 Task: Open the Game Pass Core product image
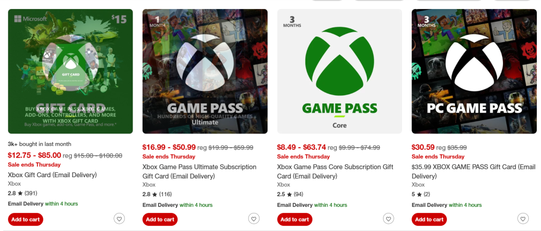[x=339, y=71]
